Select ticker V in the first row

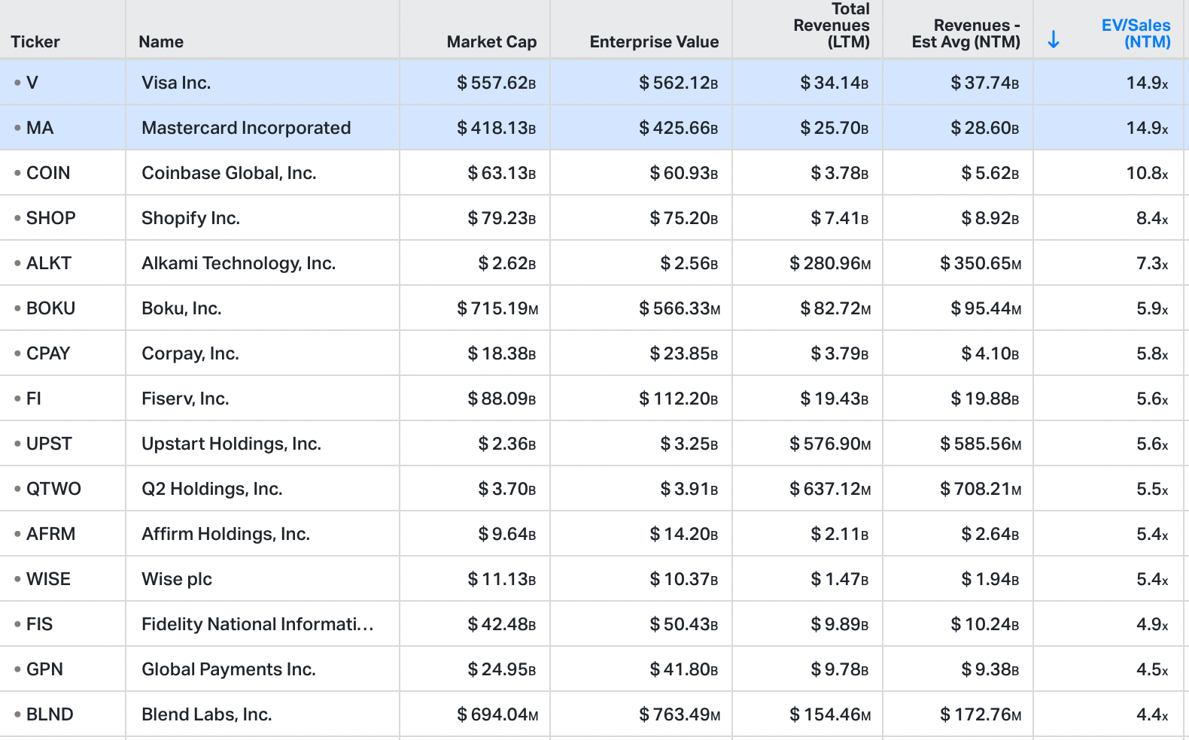click(x=32, y=83)
